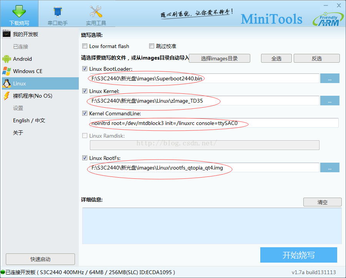This screenshot has height=278, width=346.
Task: Browse for the Linux RootFs file
Action: point(330,168)
